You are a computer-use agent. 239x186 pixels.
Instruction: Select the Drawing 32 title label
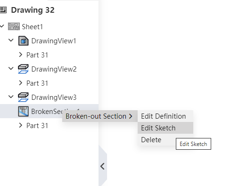click(33, 10)
